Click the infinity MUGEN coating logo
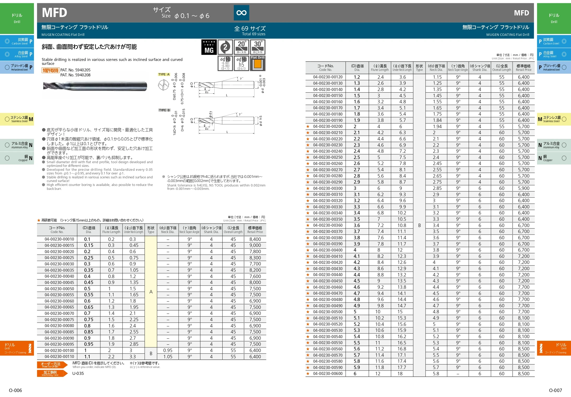This screenshot has height=397, width=571. click(241, 13)
